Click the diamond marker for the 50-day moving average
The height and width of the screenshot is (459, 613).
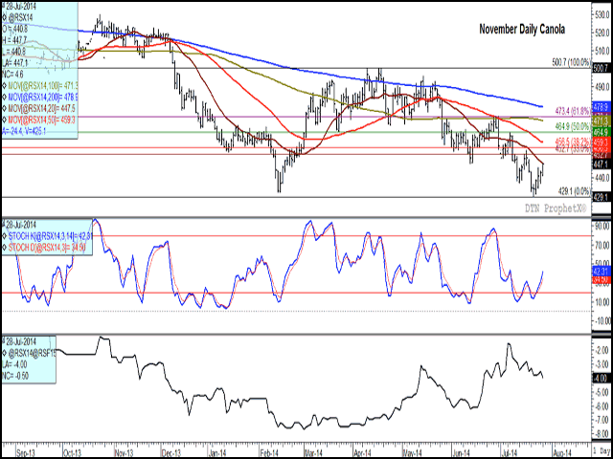[x=4, y=119]
